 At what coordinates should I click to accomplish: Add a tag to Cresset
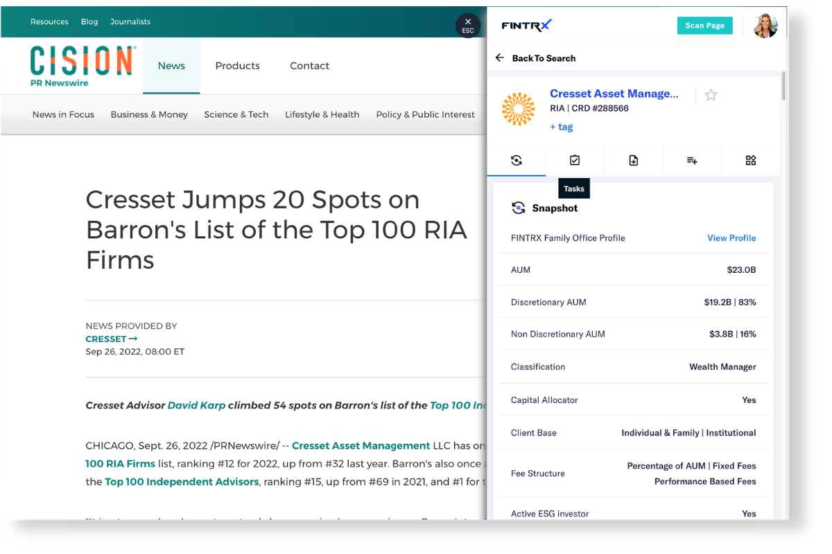click(x=561, y=127)
